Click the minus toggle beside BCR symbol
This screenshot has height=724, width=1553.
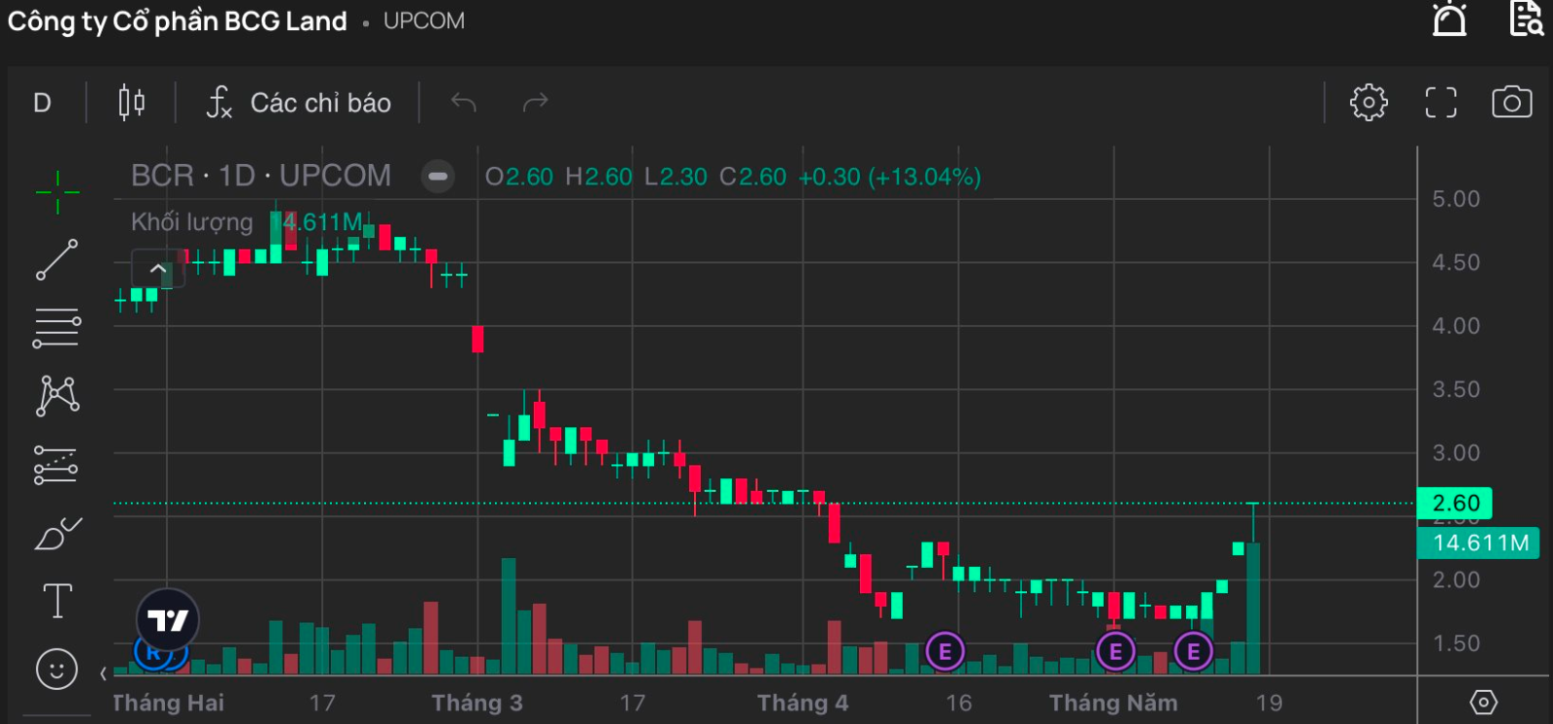[438, 177]
